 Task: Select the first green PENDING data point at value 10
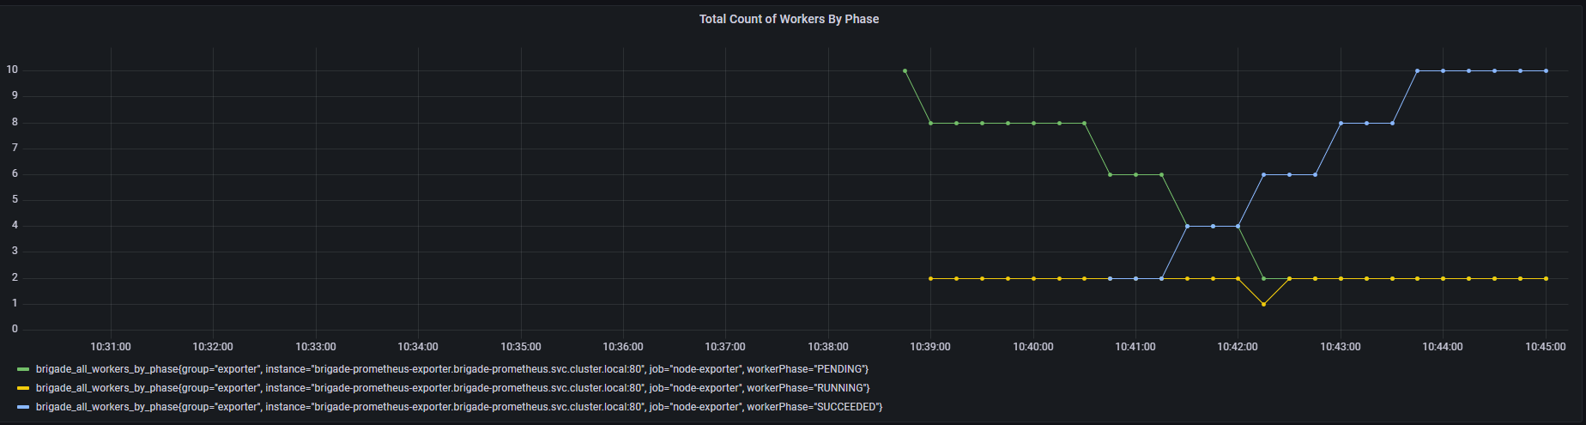(x=905, y=70)
